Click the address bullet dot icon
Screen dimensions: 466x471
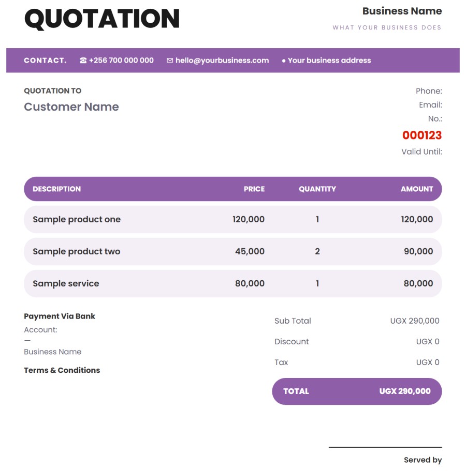point(283,60)
